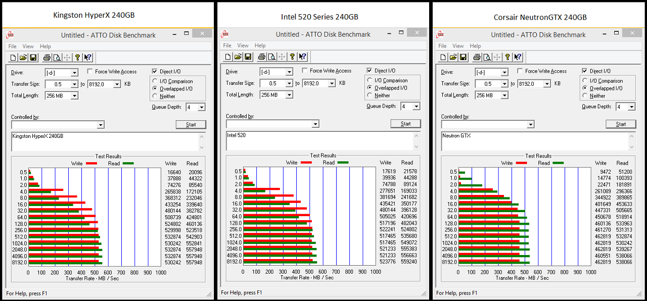Enable Force Write Access in Kingston HyperX window
The height and width of the screenshot is (301, 647).
90,72
